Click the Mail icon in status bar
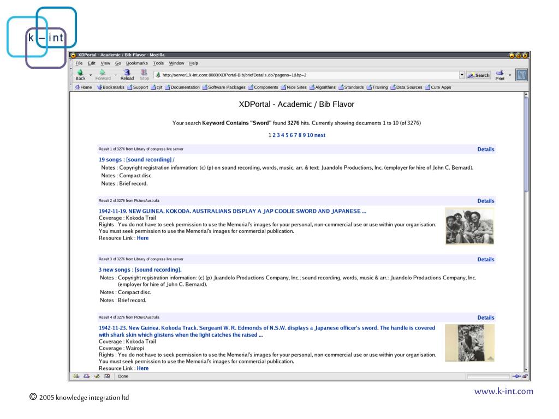The width and height of the screenshot is (559, 419). coord(86,376)
